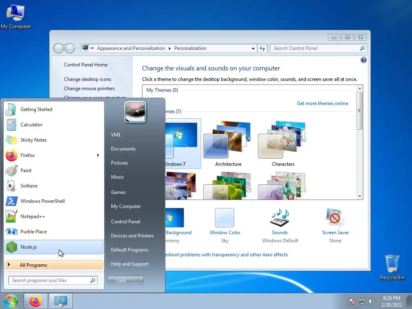The height and width of the screenshot is (309, 412).
Task: Open Firefox from the taskbar
Action: coord(36,301)
